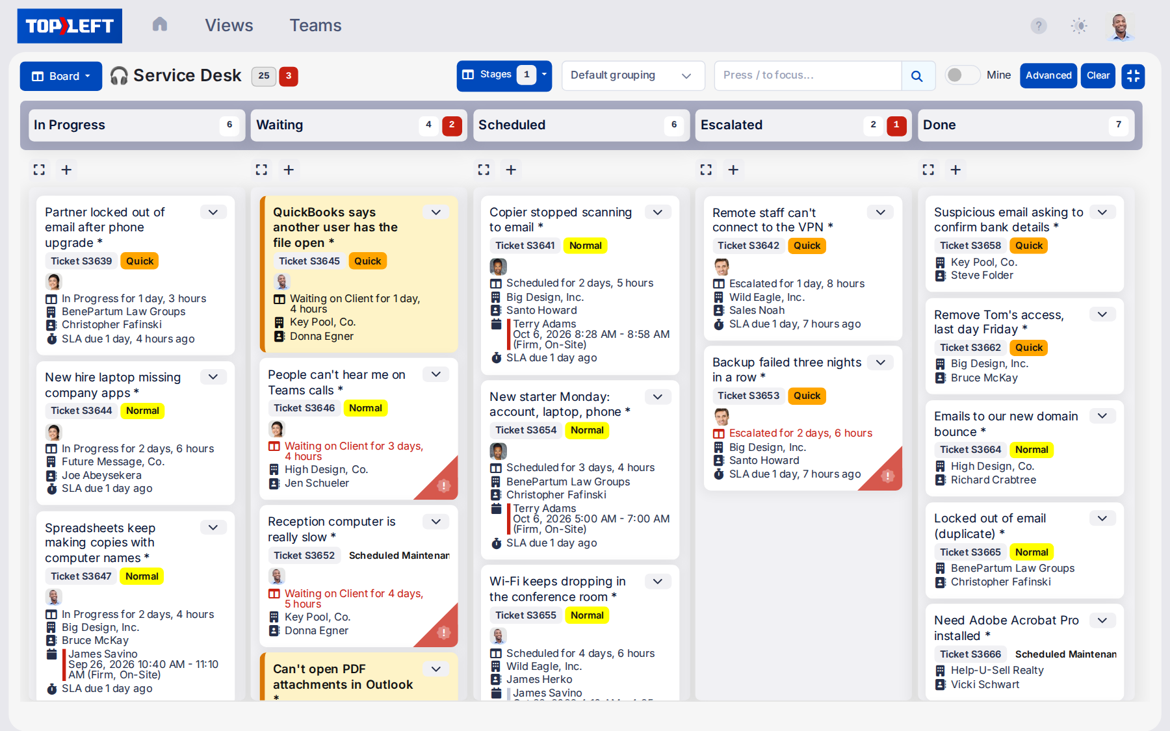Toggle the Mine switch
The image size is (1170, 731).
pyautogui.click(x=962, y=75)
